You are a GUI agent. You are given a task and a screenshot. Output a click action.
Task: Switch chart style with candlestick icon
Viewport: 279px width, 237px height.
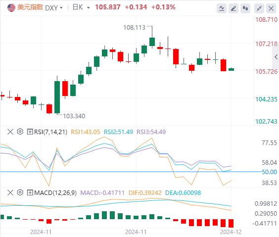[x=245, y=8]
